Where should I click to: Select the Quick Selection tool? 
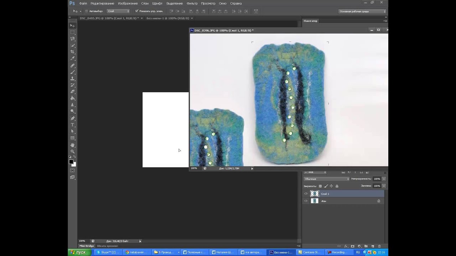coord(72,46)
